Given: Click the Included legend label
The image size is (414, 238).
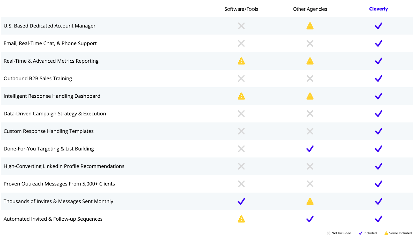Looking at the screenshot, I should point(370,233).
